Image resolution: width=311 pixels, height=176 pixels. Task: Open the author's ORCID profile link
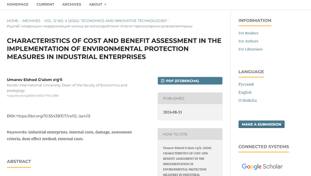33,95
